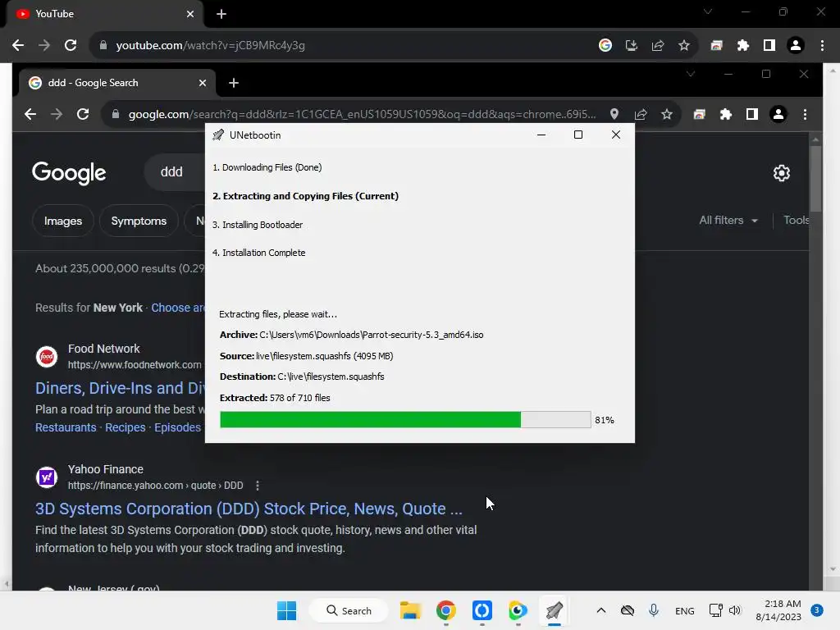Open Chrome menu in YouTube window
This screenshot has width=840, height=630.
point(822,46)
